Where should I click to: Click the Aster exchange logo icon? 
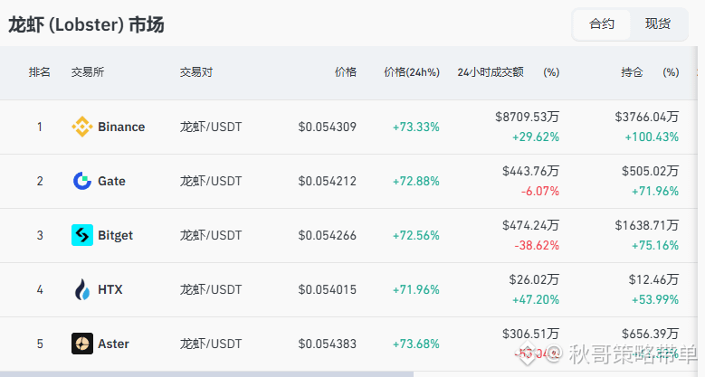pyautogui.click(x=82, y=344)
